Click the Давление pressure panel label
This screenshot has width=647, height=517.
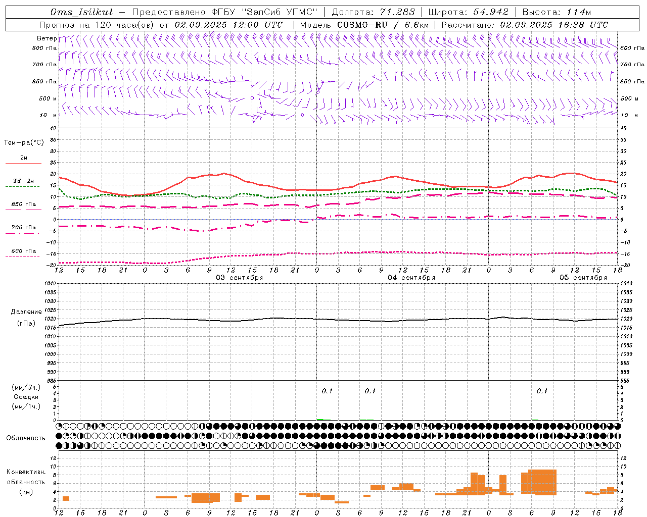click(26, 312)
